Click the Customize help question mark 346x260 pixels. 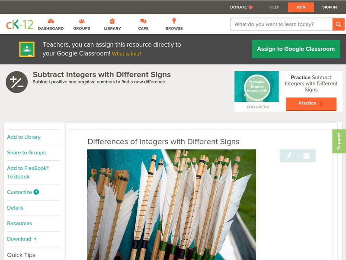36,192
